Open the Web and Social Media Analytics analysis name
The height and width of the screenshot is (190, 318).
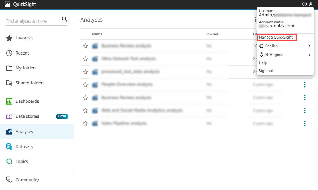[x=142, y=110]
